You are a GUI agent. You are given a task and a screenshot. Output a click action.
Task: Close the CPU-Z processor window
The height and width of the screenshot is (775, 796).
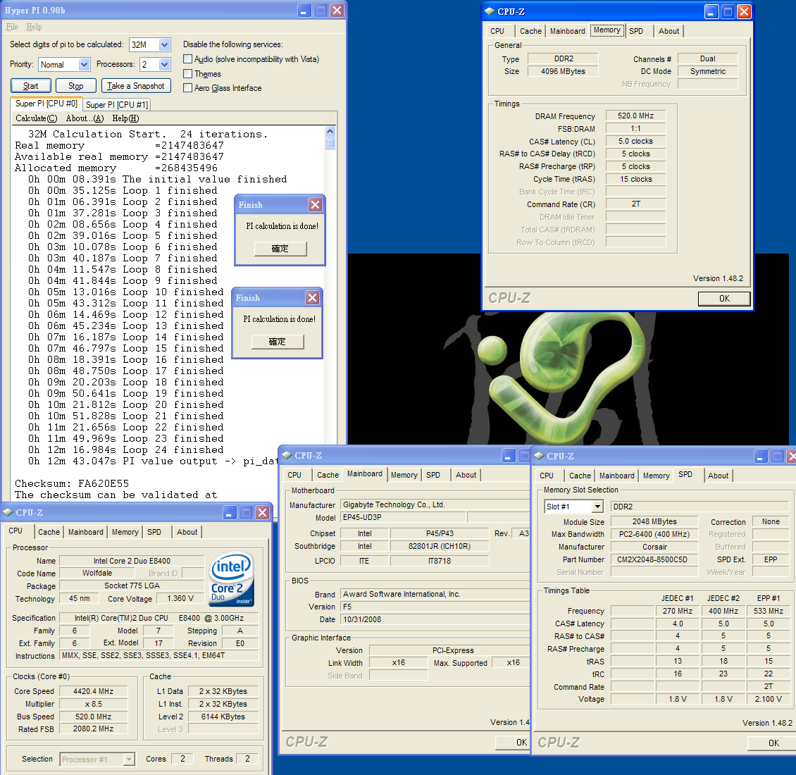pyautogui.click(x=262, y=512)
